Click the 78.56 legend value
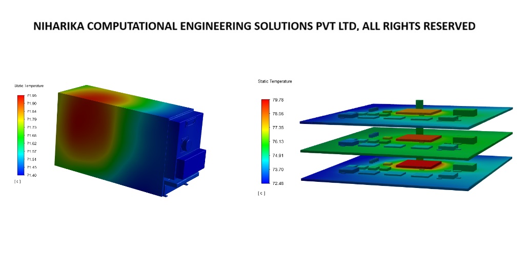 tap(278, 114)
